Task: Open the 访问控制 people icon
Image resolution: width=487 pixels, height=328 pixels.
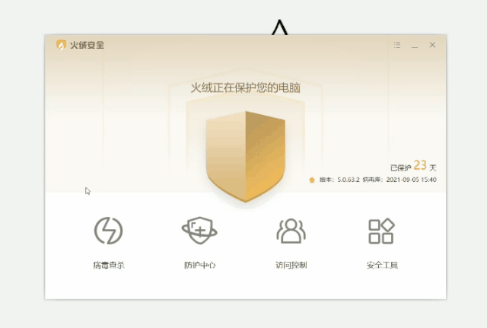Action: pos(291,231)
